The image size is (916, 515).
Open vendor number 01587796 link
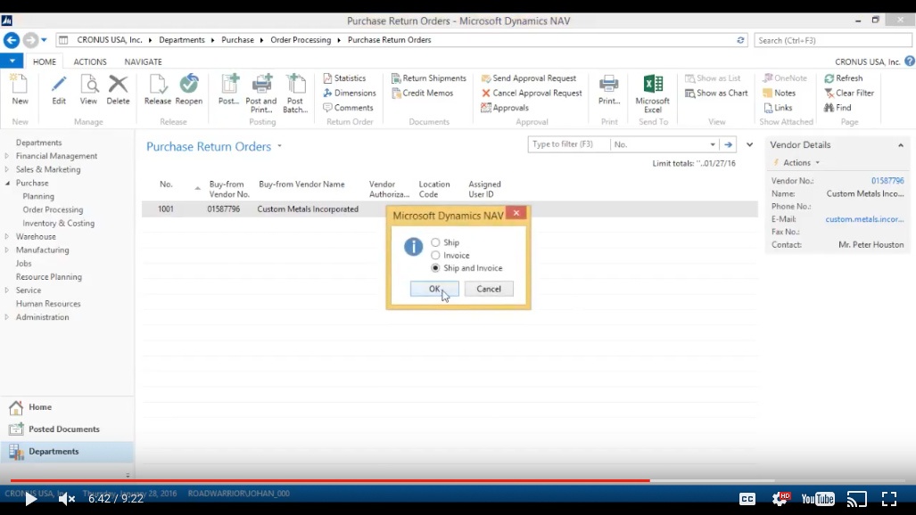point(887,181)
